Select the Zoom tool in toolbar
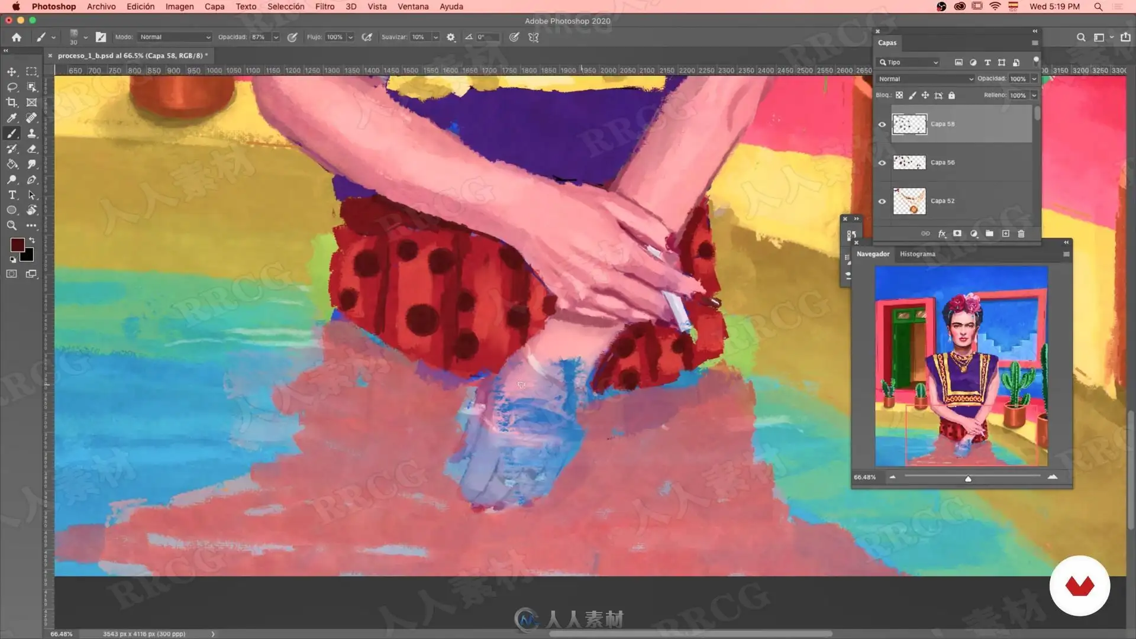 point(12,225)
